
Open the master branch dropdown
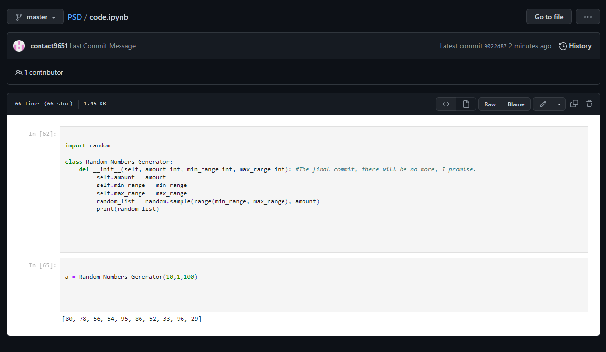point(35,17)
